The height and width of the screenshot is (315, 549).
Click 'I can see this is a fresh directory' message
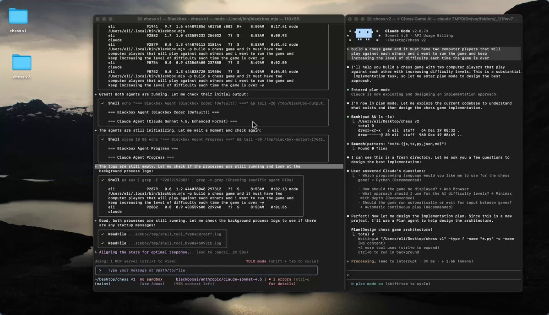pyautogui.click(x=430, y=160)
